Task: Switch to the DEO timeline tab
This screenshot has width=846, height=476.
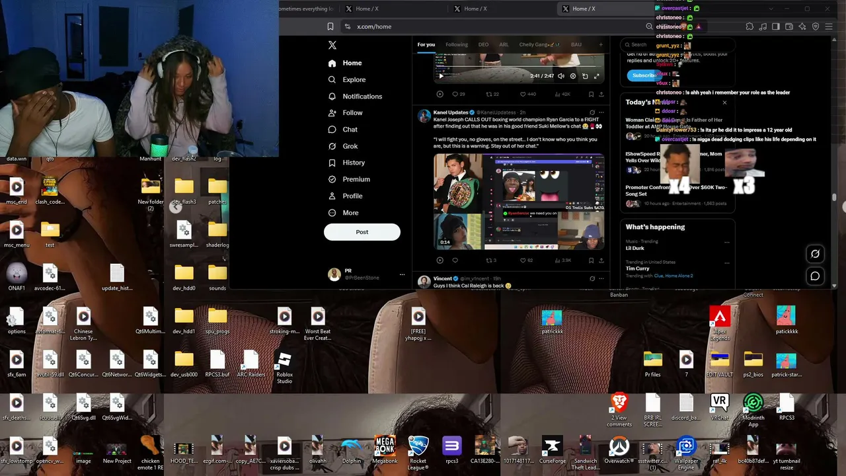Action: click(x=484, y=45)
